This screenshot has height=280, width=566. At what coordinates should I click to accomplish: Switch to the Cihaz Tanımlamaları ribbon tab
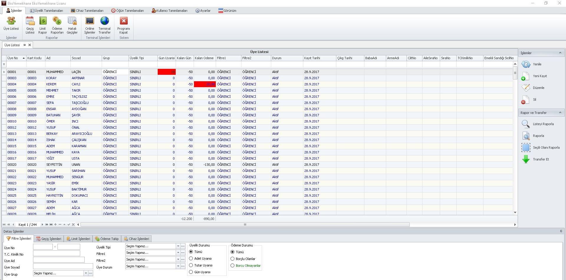[87, 11]
